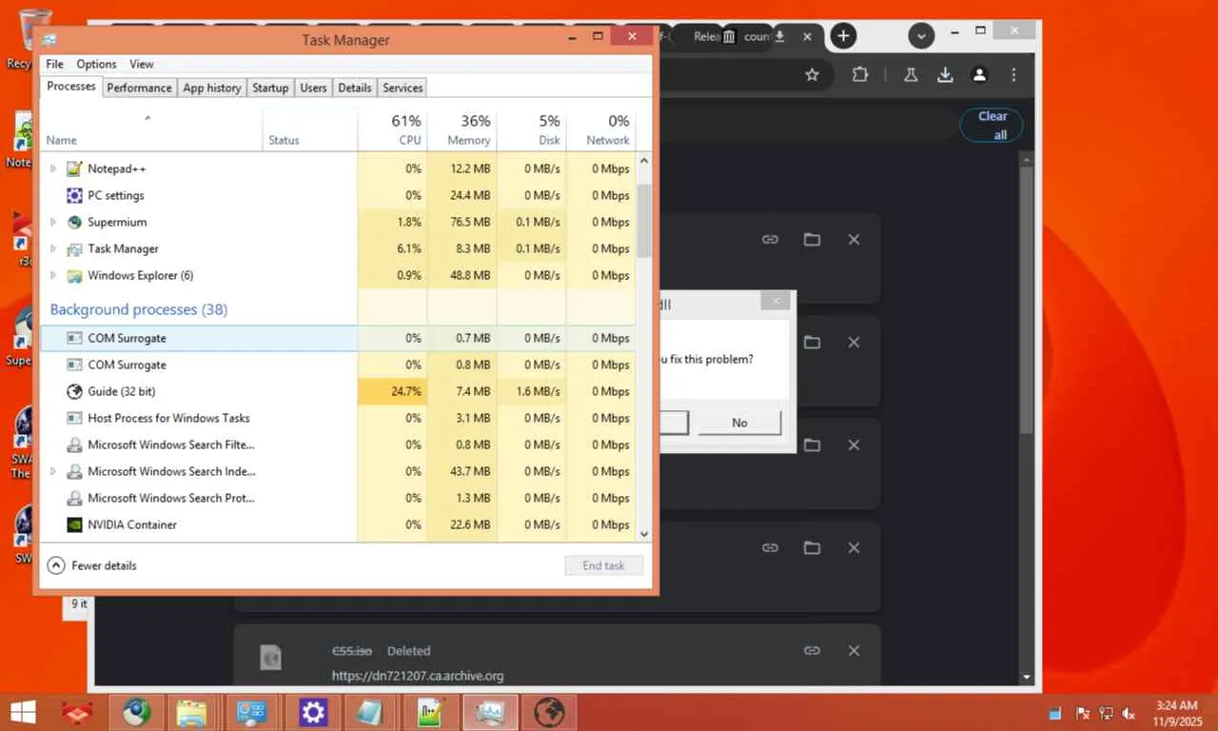
Task: Switch to the Details tab
Action: [x=355, y=88]
